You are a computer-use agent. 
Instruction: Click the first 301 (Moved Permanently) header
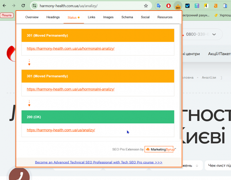point(98,36)
